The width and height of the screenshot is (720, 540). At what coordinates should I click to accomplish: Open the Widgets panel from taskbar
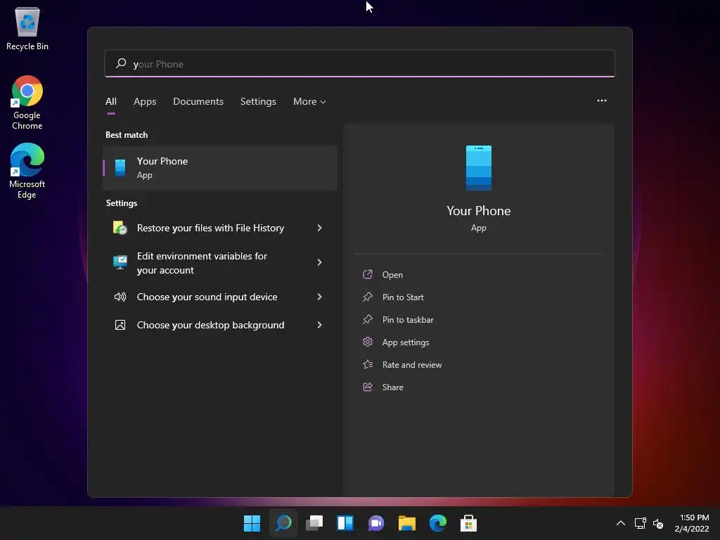click(x=345, y=523)
